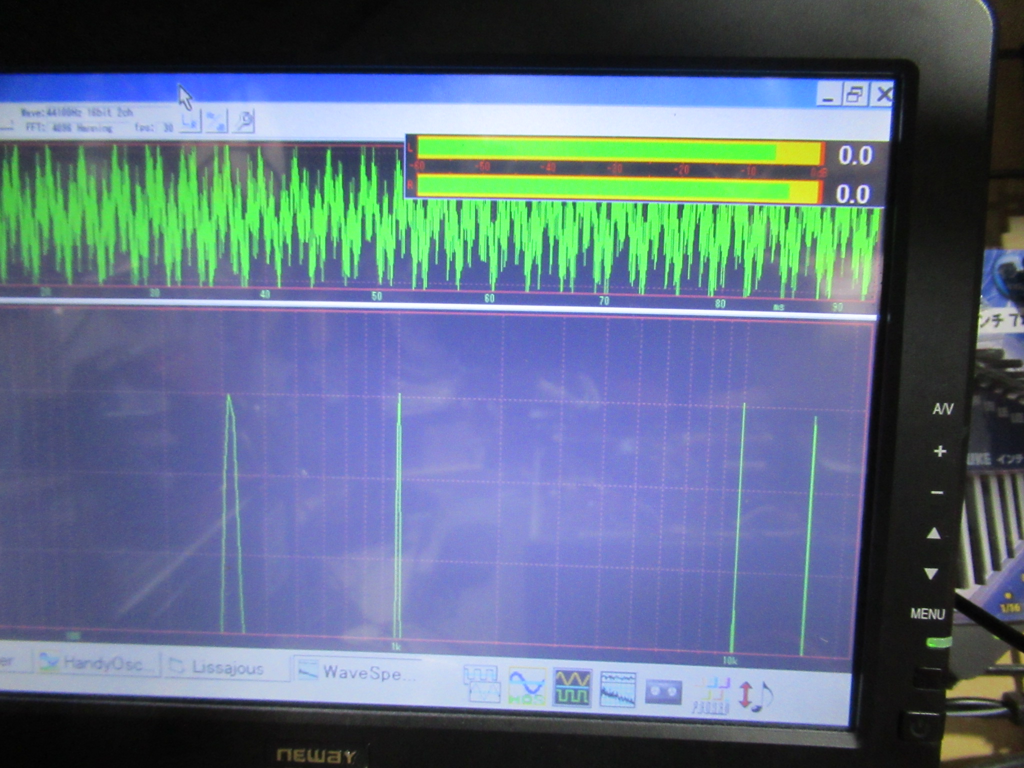
Task: Open the blue sine wave HOS tray icon
Action: tap(527, 686)
